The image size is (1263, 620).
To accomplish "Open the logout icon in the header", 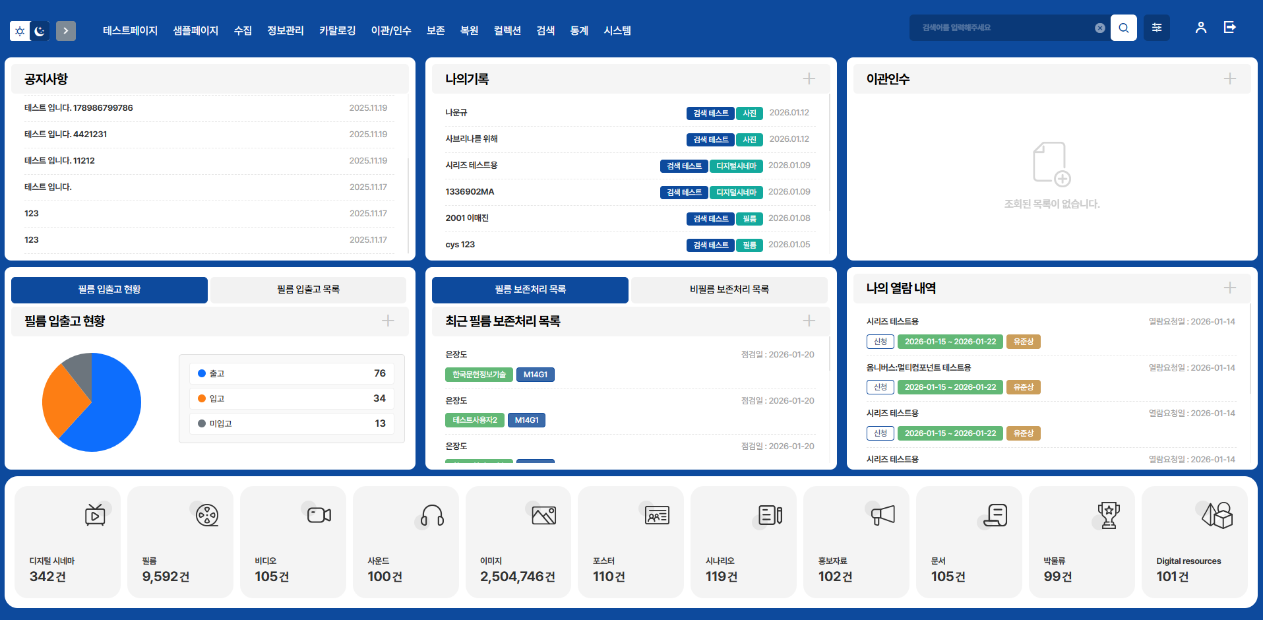I will pyautogui.click(x=1229, y=27).
